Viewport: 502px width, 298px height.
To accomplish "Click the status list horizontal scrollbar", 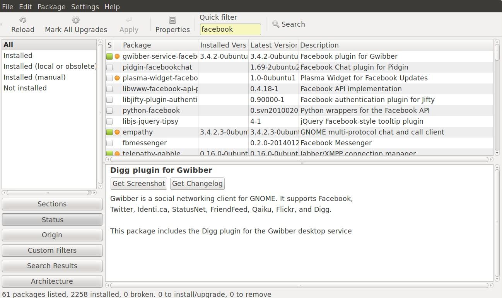I will pos(49,192).
